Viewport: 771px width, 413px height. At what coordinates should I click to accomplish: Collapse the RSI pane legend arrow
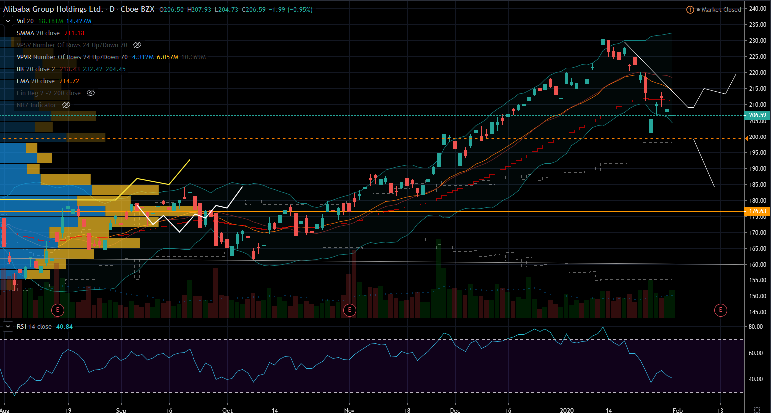8,327
